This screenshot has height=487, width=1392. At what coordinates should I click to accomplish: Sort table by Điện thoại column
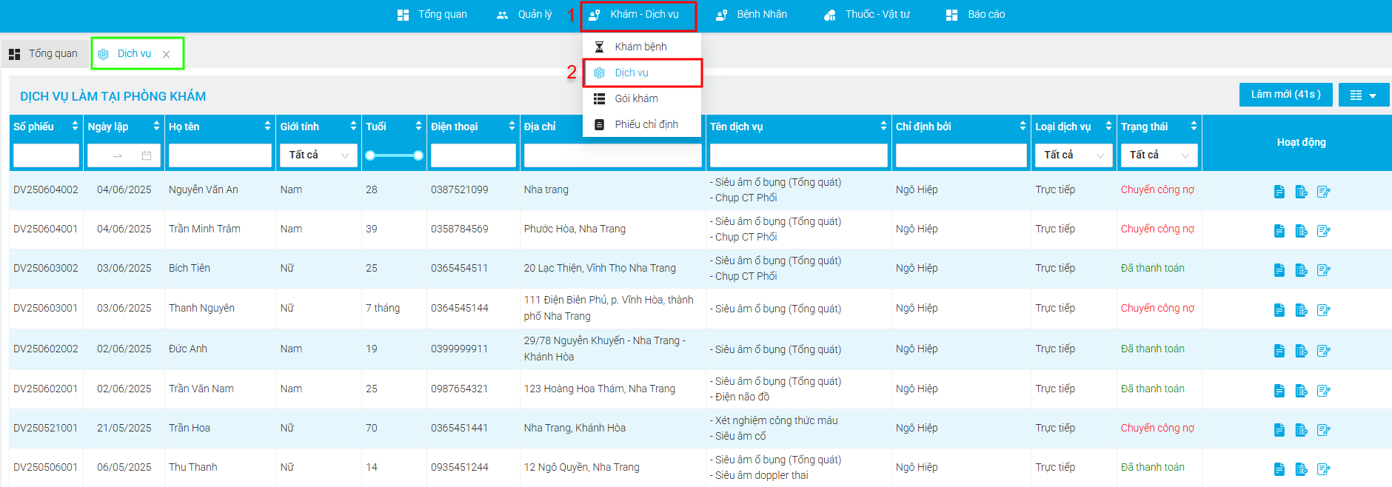512,127
